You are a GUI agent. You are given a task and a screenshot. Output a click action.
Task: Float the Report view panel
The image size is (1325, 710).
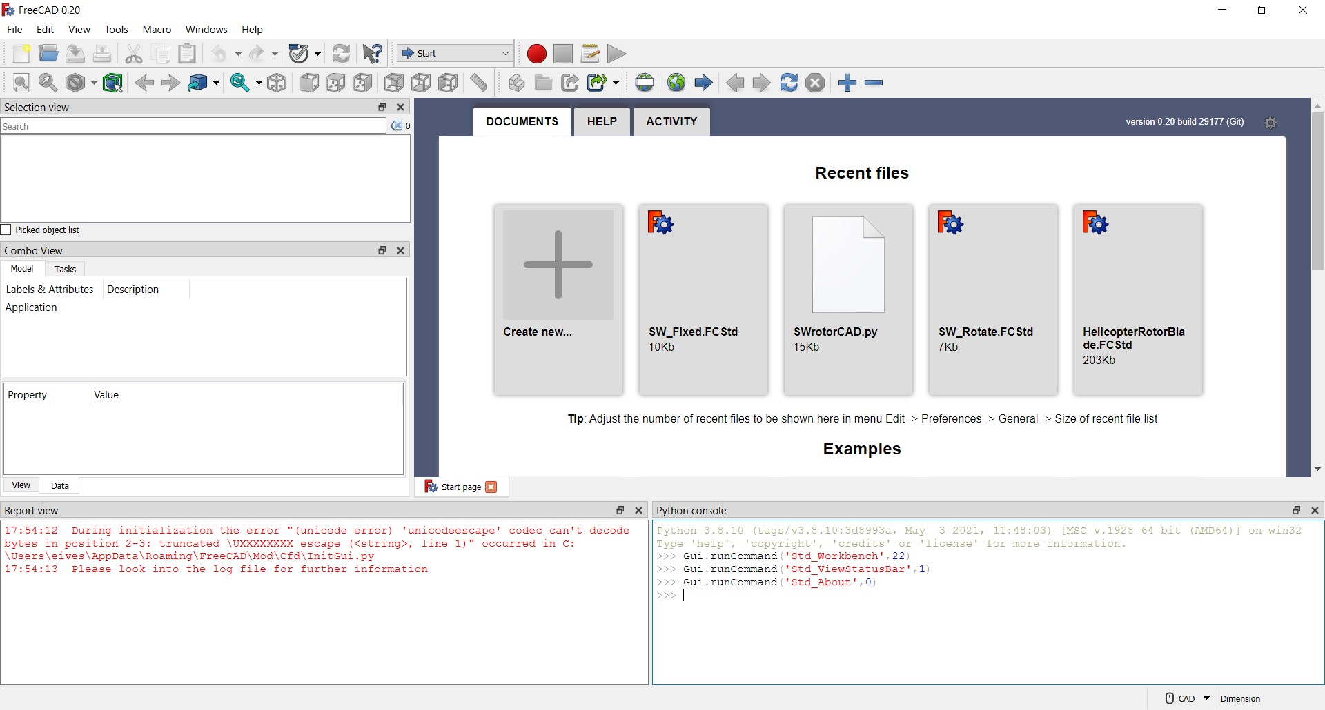point(620,510)
